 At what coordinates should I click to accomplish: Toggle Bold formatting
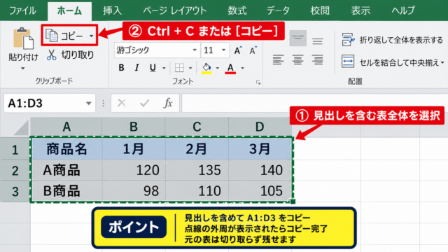click(x=121, y=68)
